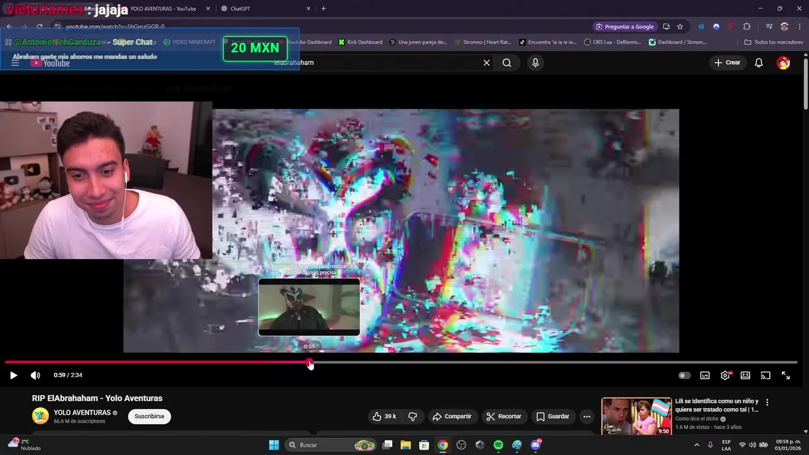Image resolution: width=809 pixels, height=455 pixels.
Task: Open options menu for the Lili recommended video
Action: click(x=767, y=403)
